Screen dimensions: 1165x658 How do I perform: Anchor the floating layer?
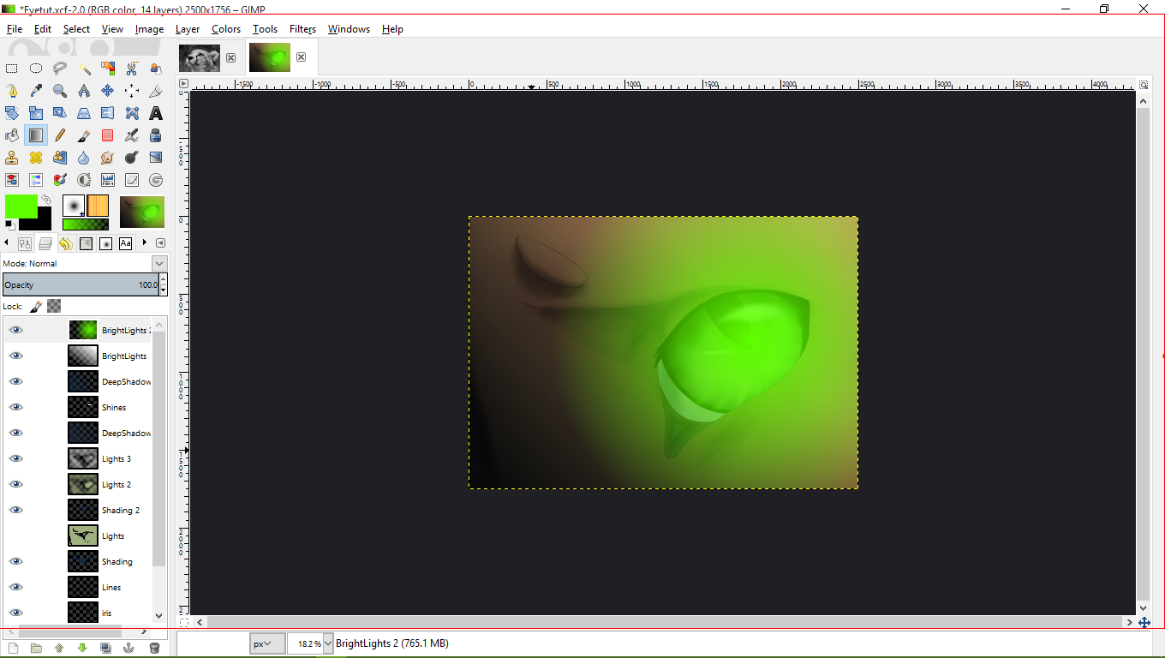pyautogui.click(x=128, y=648)
